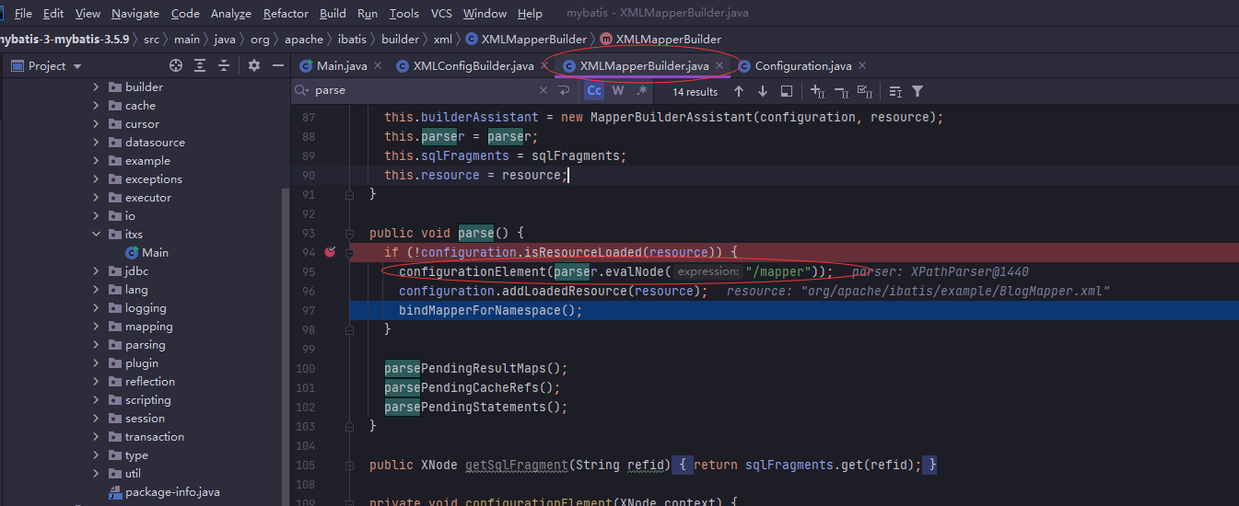Close the XMLConfigBuilder.java tab
The image size is (1239, 506).
(545, 66)
